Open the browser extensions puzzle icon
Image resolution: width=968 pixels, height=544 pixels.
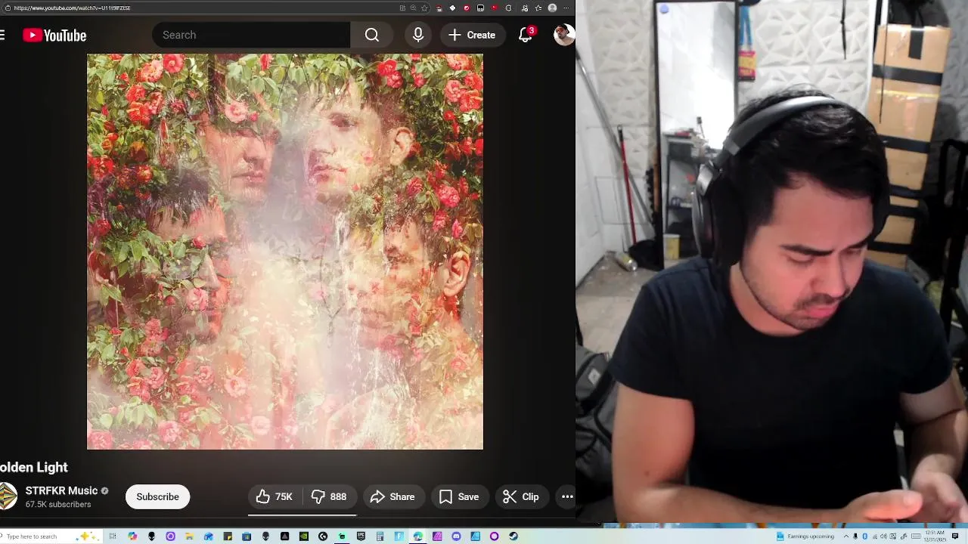point(509,8)
